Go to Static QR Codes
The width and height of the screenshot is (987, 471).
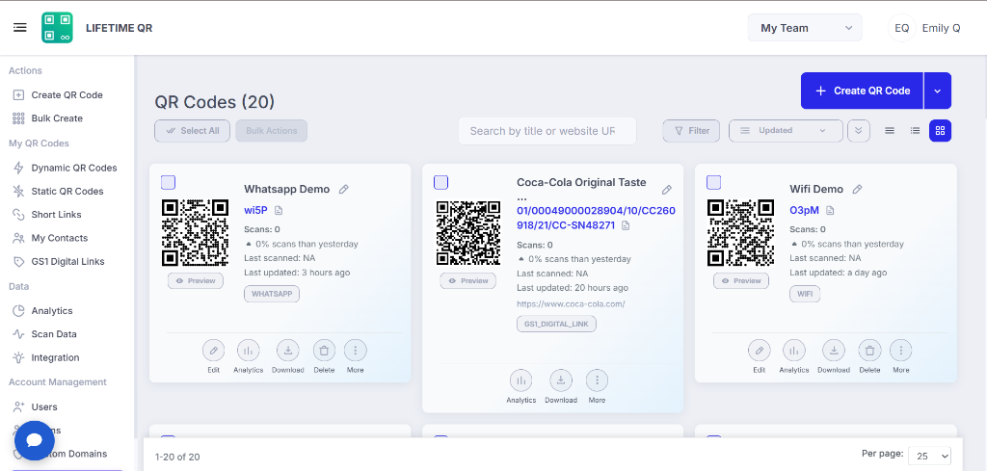67,191
